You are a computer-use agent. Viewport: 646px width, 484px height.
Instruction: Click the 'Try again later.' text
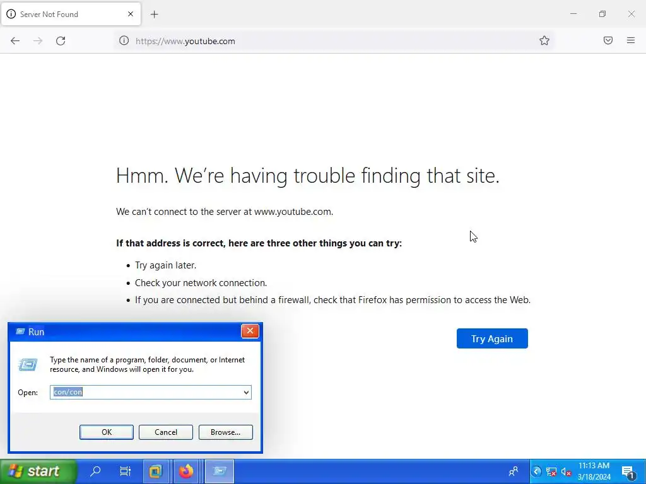(165, 265)
